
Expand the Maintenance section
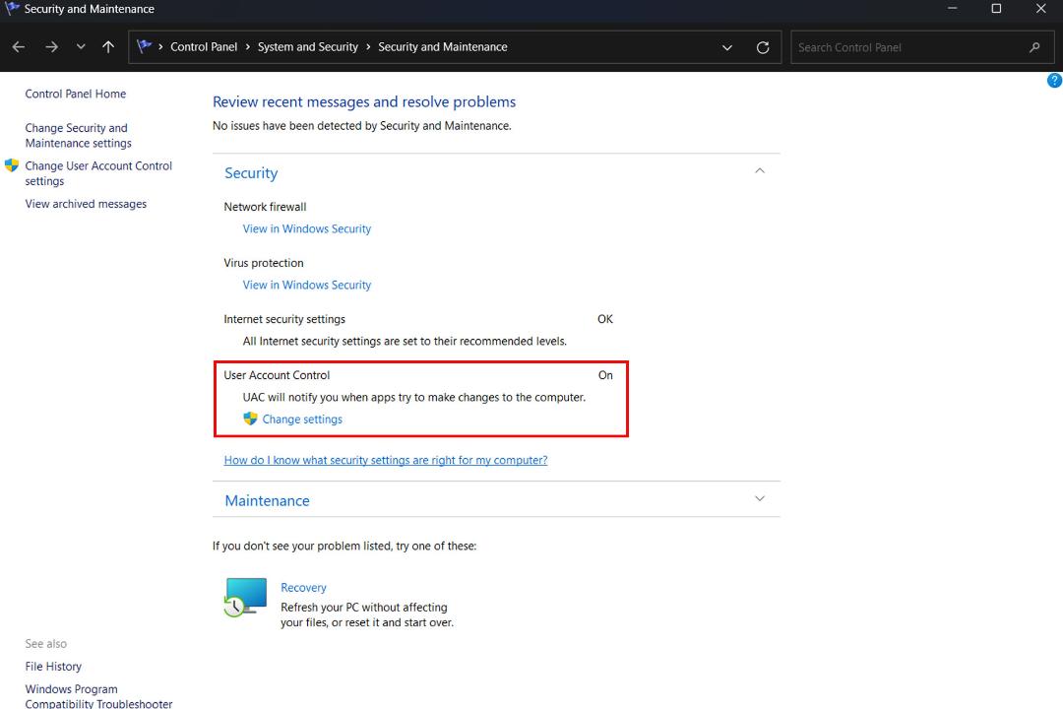tap(759, 498)
